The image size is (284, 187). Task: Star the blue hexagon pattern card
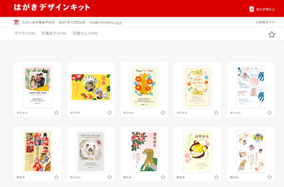click(x=269, y=113)
